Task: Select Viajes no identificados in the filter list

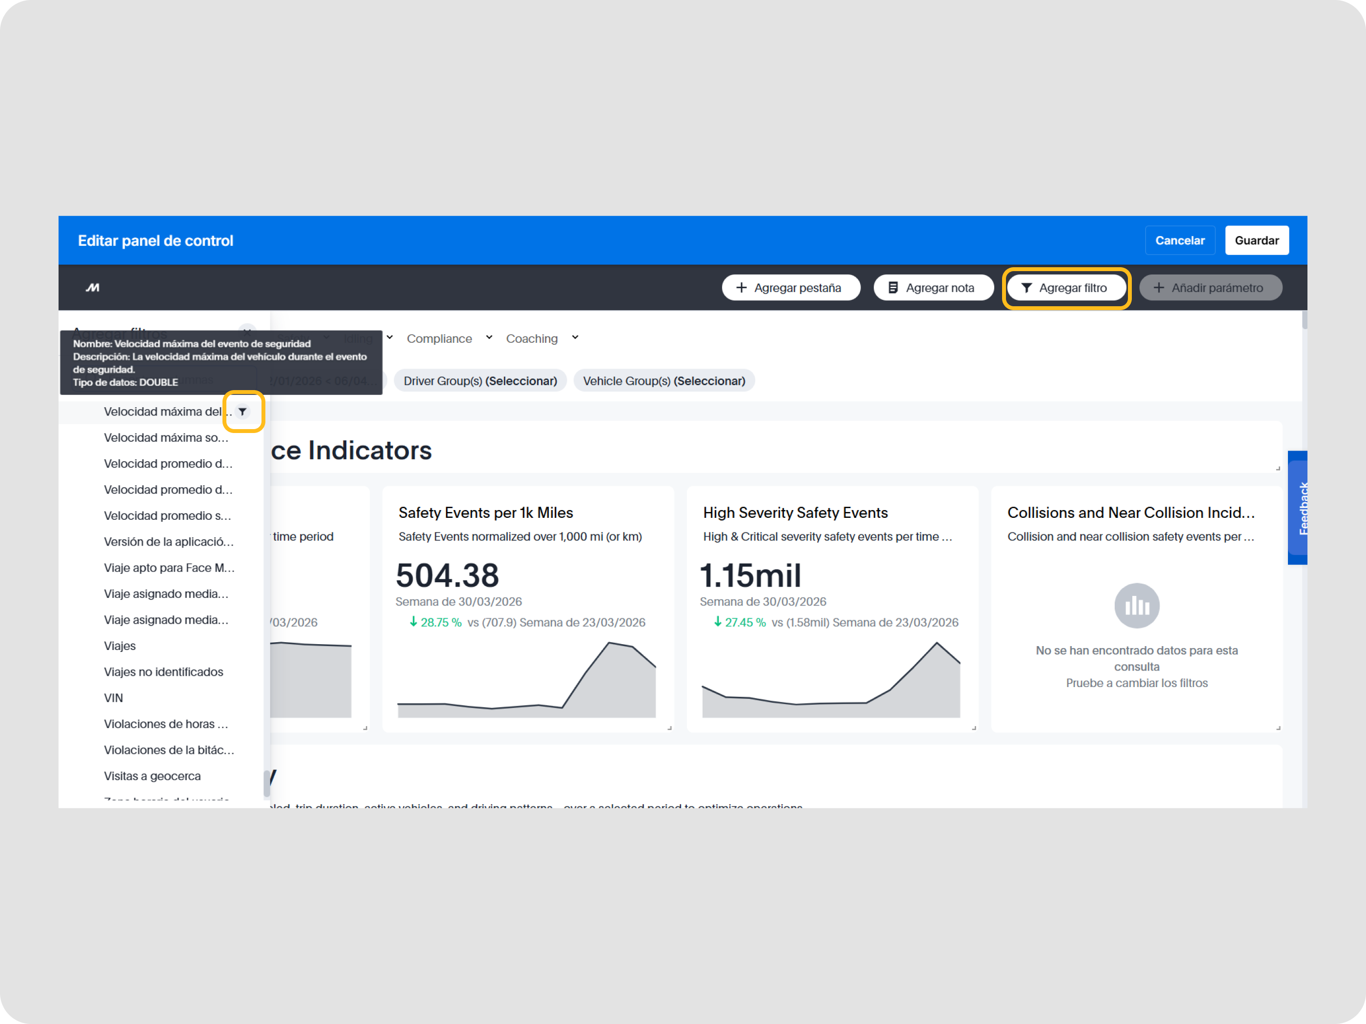Action: point(163,671)
